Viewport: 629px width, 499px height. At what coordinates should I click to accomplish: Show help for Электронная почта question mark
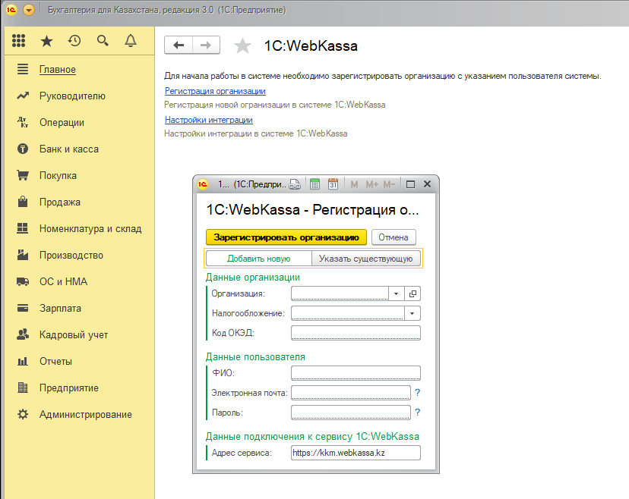pyautogui.click(x=418, y=393)
